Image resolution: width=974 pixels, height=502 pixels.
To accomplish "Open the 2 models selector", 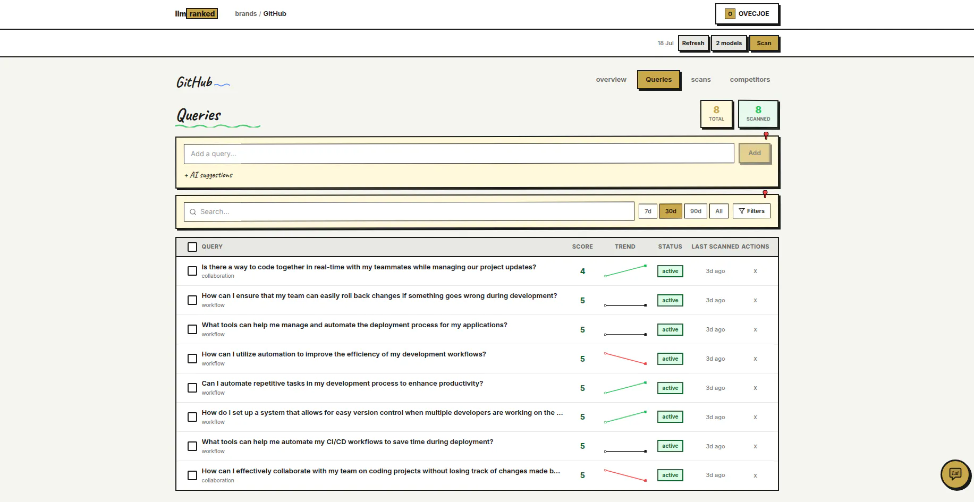I will coord(729,44).
